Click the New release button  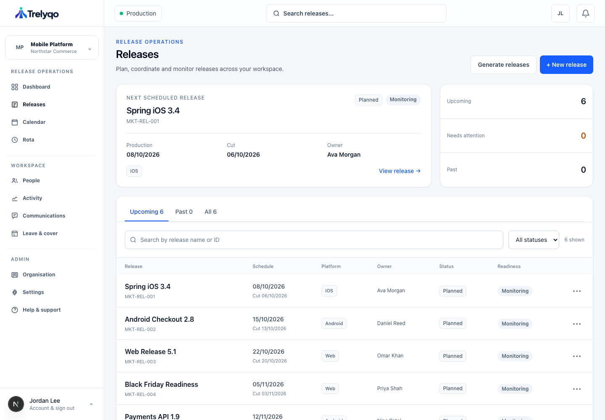566,65
